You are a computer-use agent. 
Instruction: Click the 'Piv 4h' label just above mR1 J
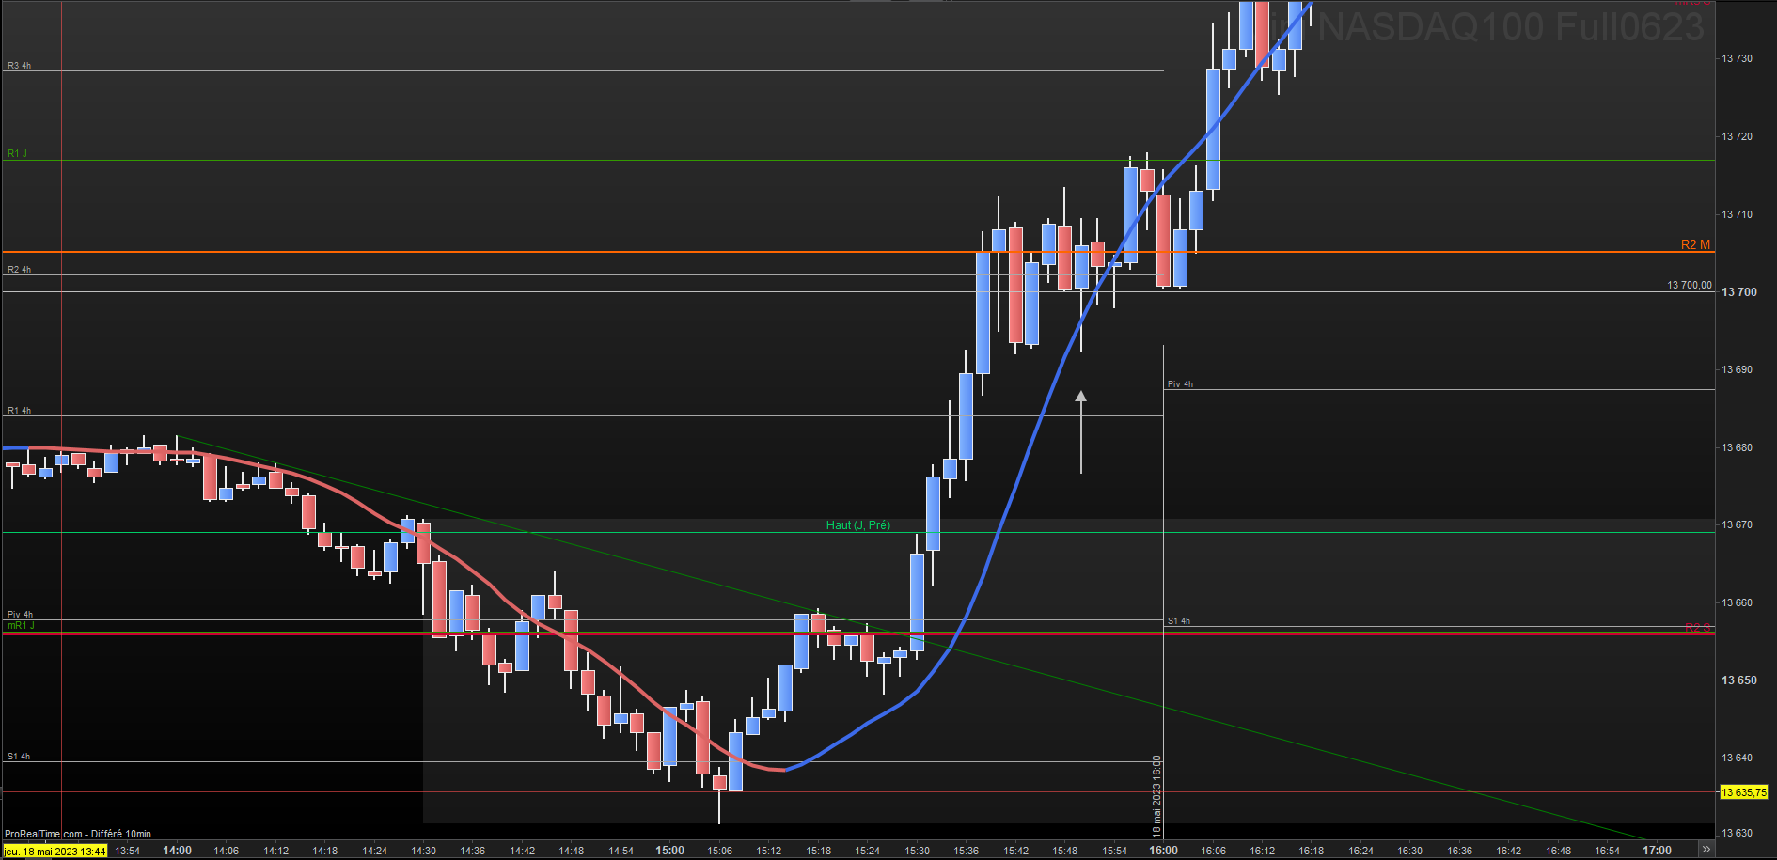pyautogui.click(x=21, y=615)
